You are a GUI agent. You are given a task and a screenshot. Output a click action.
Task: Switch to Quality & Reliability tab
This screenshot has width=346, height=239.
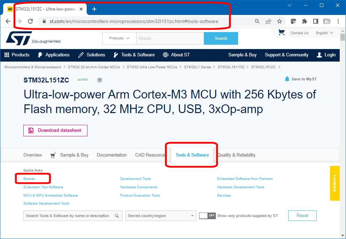(237, 155)
